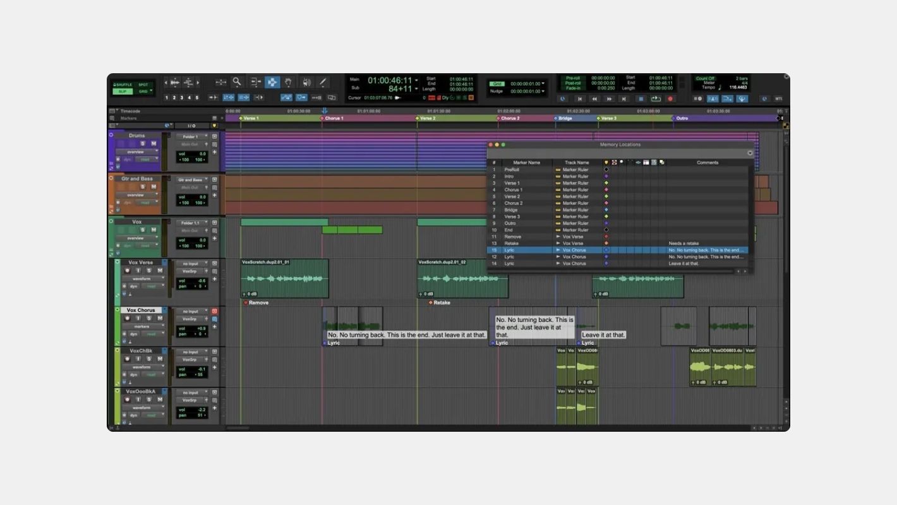
Task: Select the Zoomer magnifying glass tool
Action: click(x=236, y=82)
